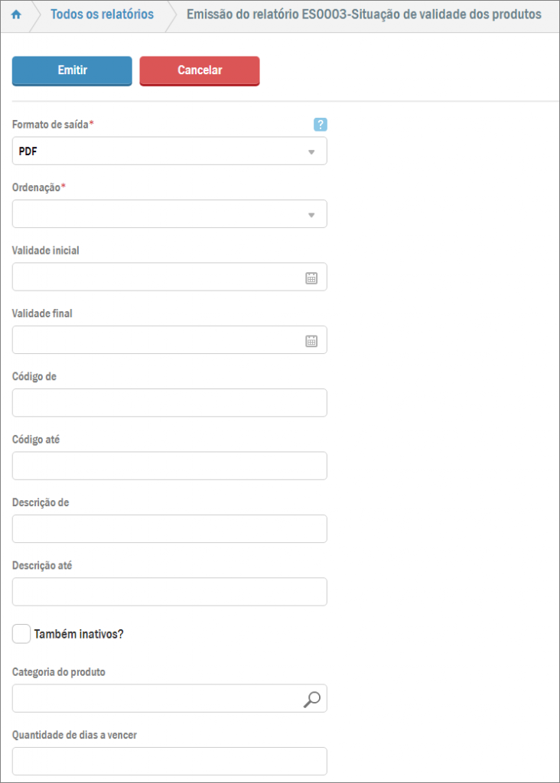
Task: Enable the Também inativos checkbox
Action: coord(21,634)
